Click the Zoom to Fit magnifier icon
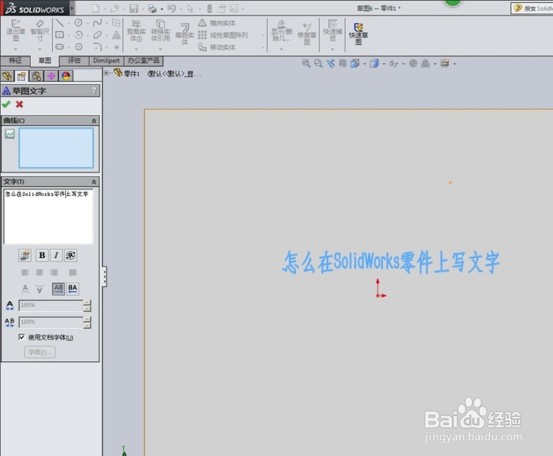The image size is (553, 456). click(x=305, y=63)
